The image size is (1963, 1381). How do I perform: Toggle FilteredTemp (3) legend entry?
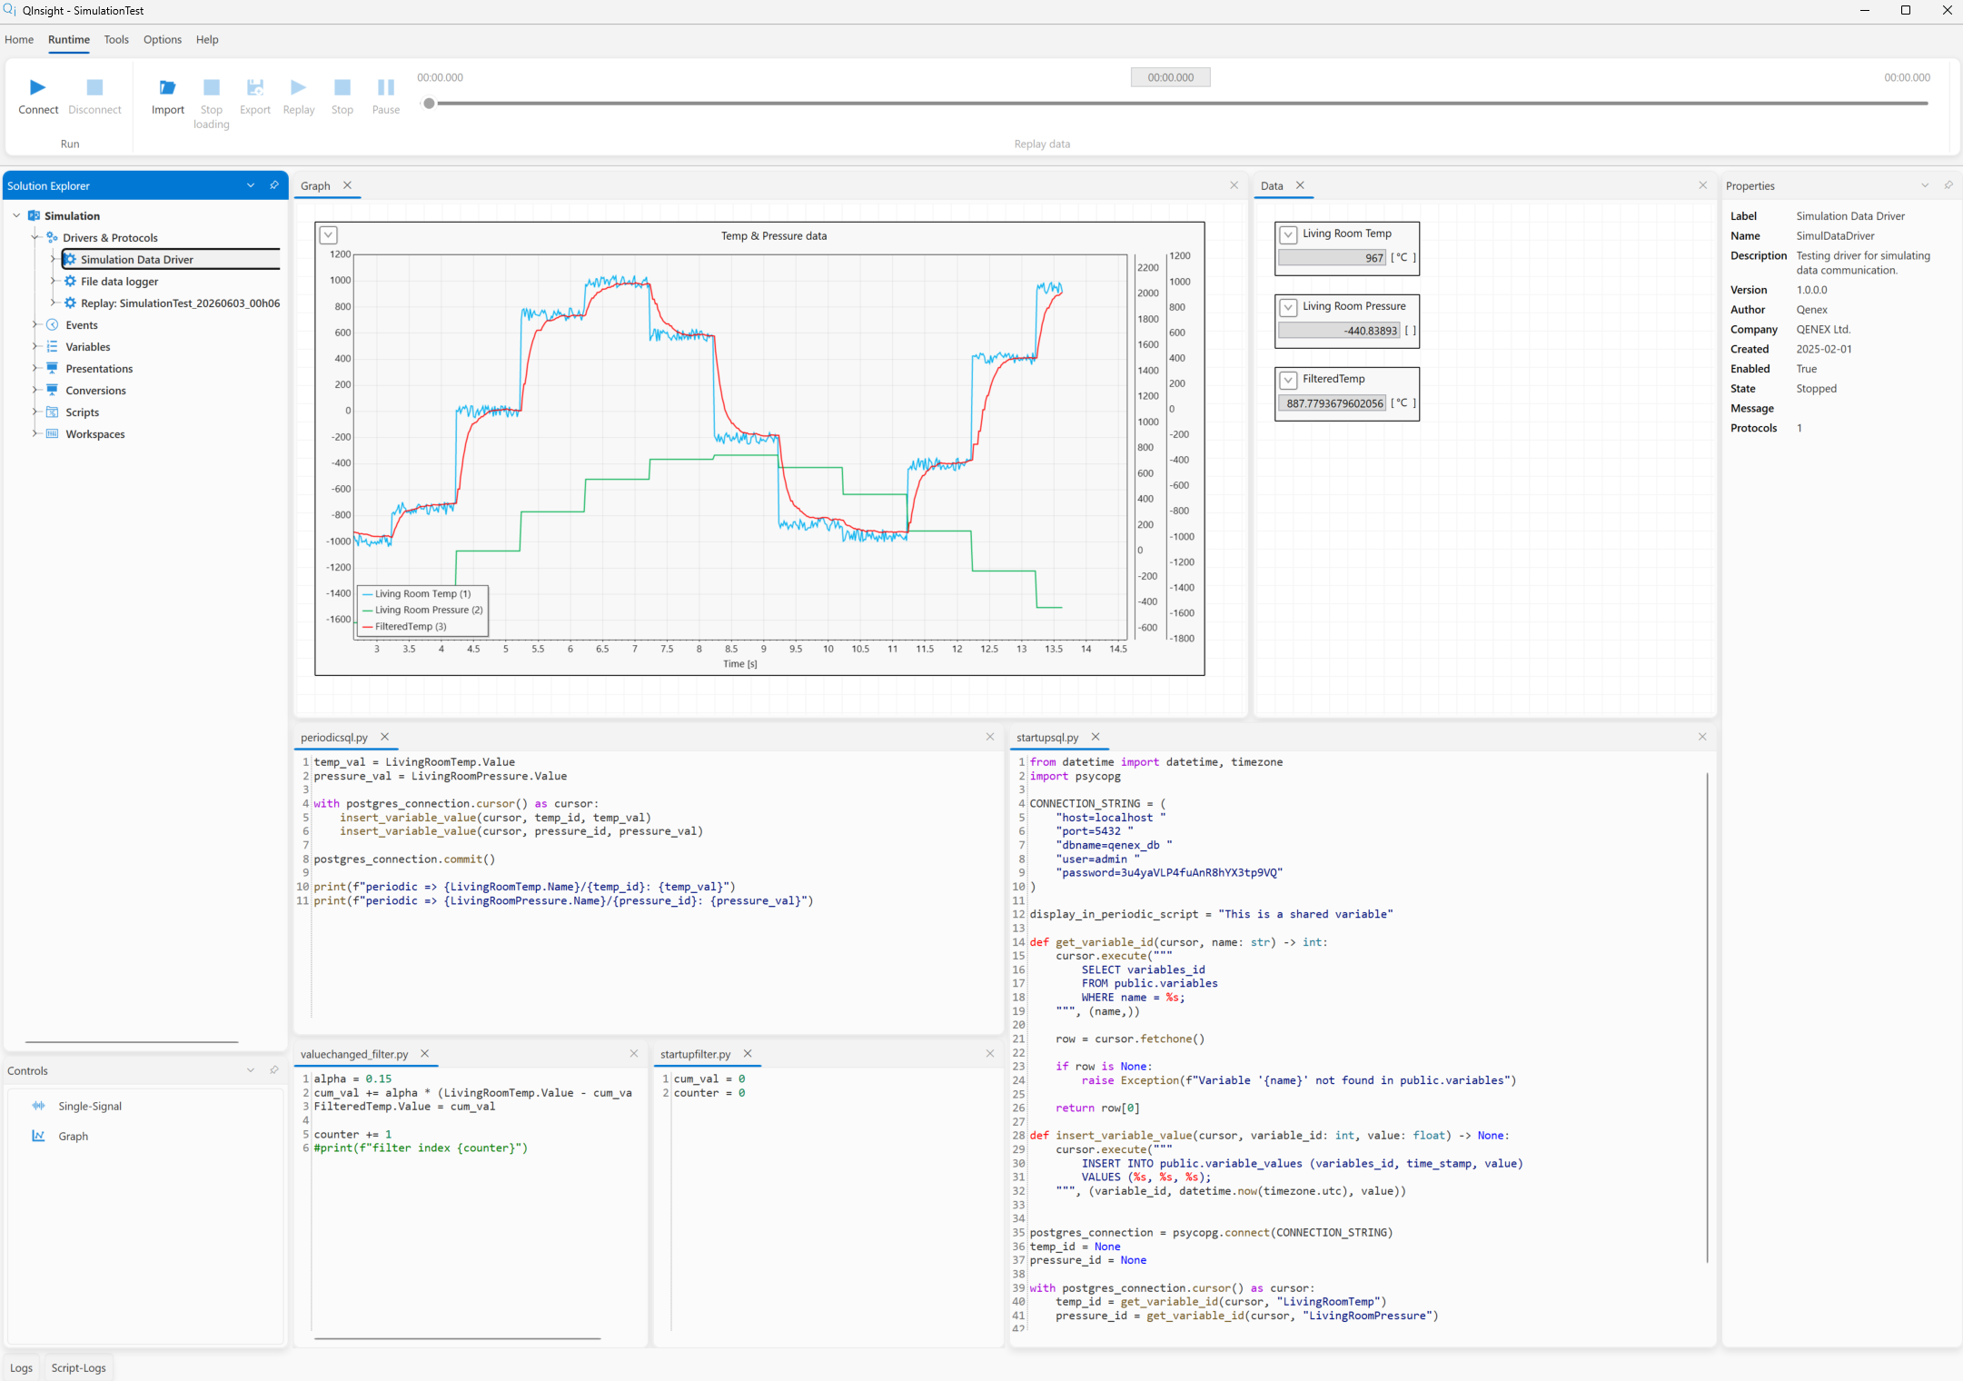click(405, 626)
